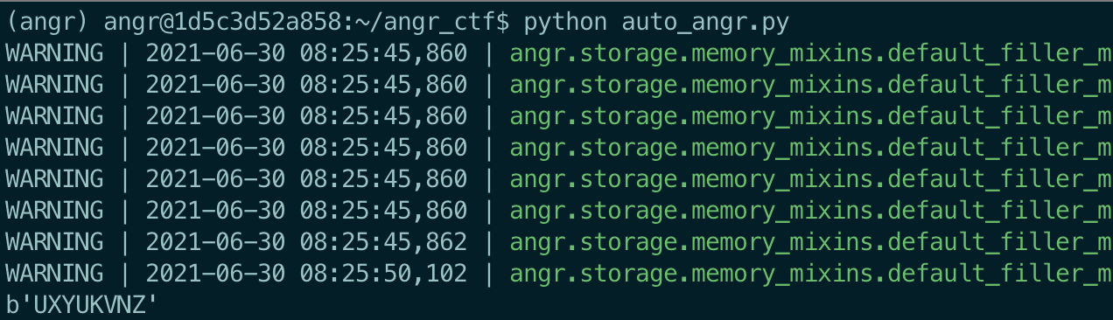Click the third line's green module path

pyautogui.click(x=810, y=117)
